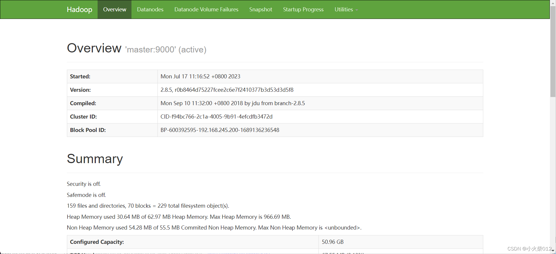Viewport: 556px width, 254px height.
Task: Expand the Utilities dropdown menu
Action: tap(346, 9)
